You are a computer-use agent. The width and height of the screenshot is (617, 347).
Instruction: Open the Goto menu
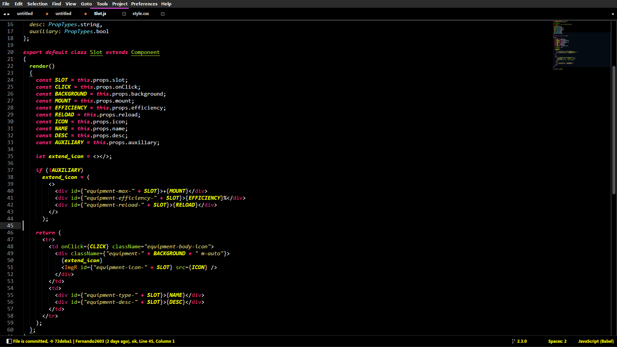click(x=86, y=4)
